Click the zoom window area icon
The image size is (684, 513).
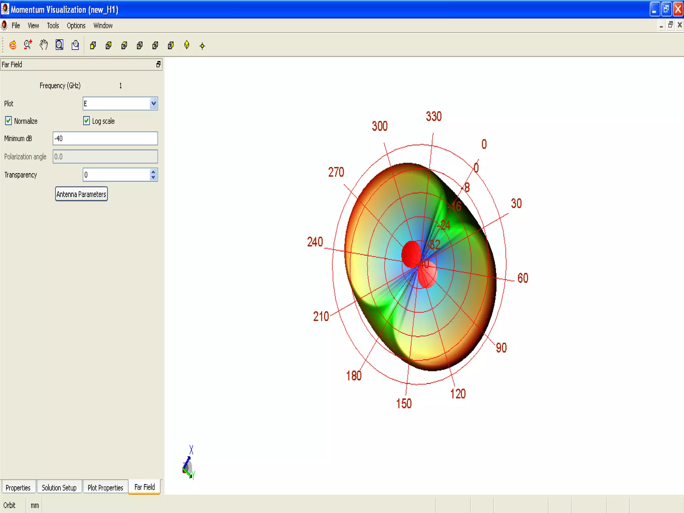coord(75,45)
